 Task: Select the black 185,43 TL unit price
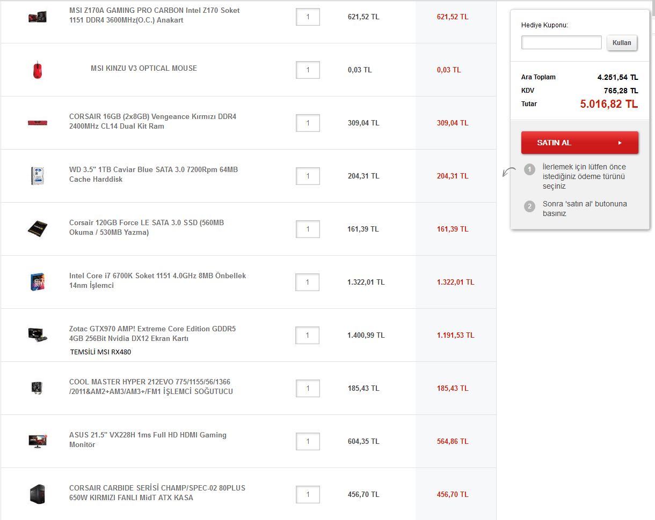(x=363, y=388)
